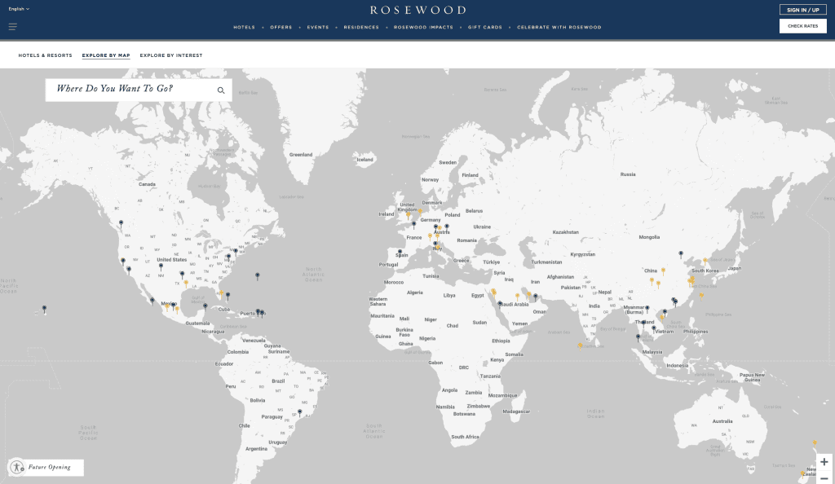The image size is (835, 484).
Task: Open Gift Cards menu item
Action: pos(484,27)
